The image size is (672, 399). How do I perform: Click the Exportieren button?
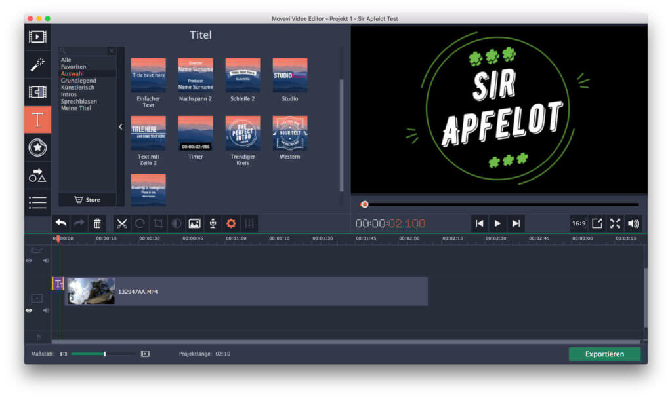click(604, 354)
